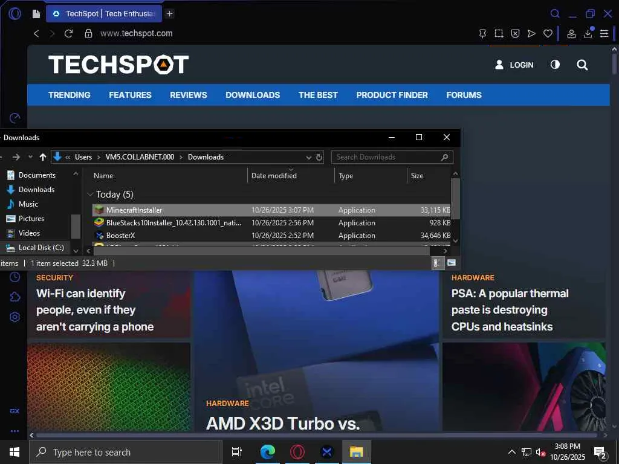The width and height of the screenshot is (619, 464).
Task: Select the MinecraftInstaller file
Action: tap(271, 210)
